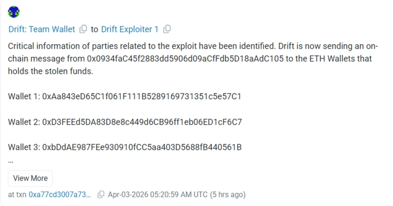Click the Wallet 1 address 0xAa843e...
This screenshot has height=206, width=393.
[141, 96]
